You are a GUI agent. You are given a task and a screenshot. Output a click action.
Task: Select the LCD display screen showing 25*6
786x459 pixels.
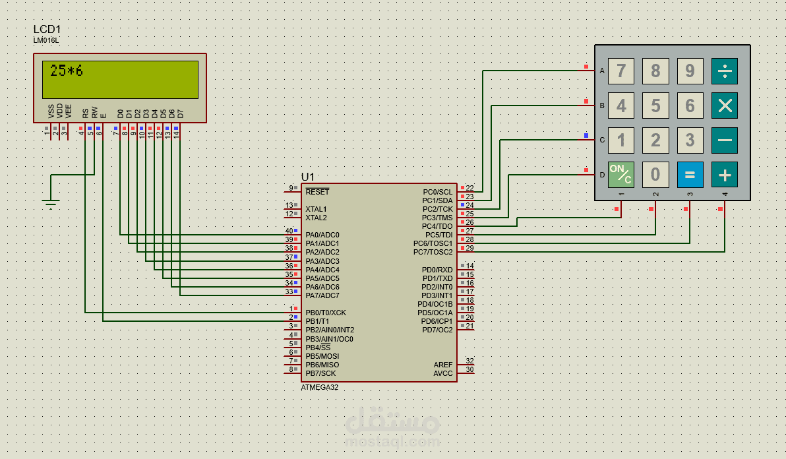120,80
